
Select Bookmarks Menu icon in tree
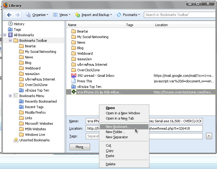point(16,96)
